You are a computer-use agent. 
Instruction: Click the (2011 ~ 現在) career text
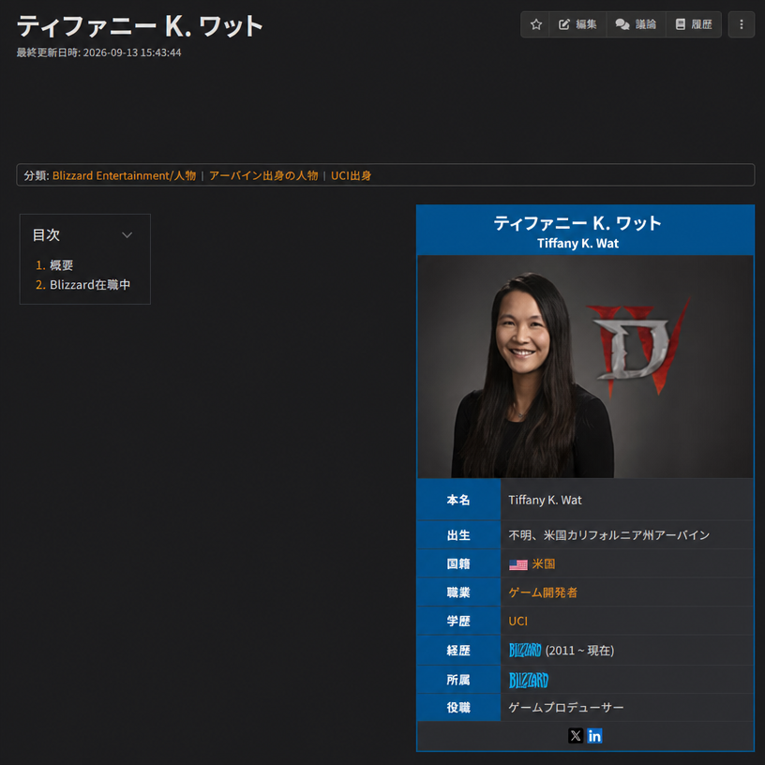click(579, 651)
